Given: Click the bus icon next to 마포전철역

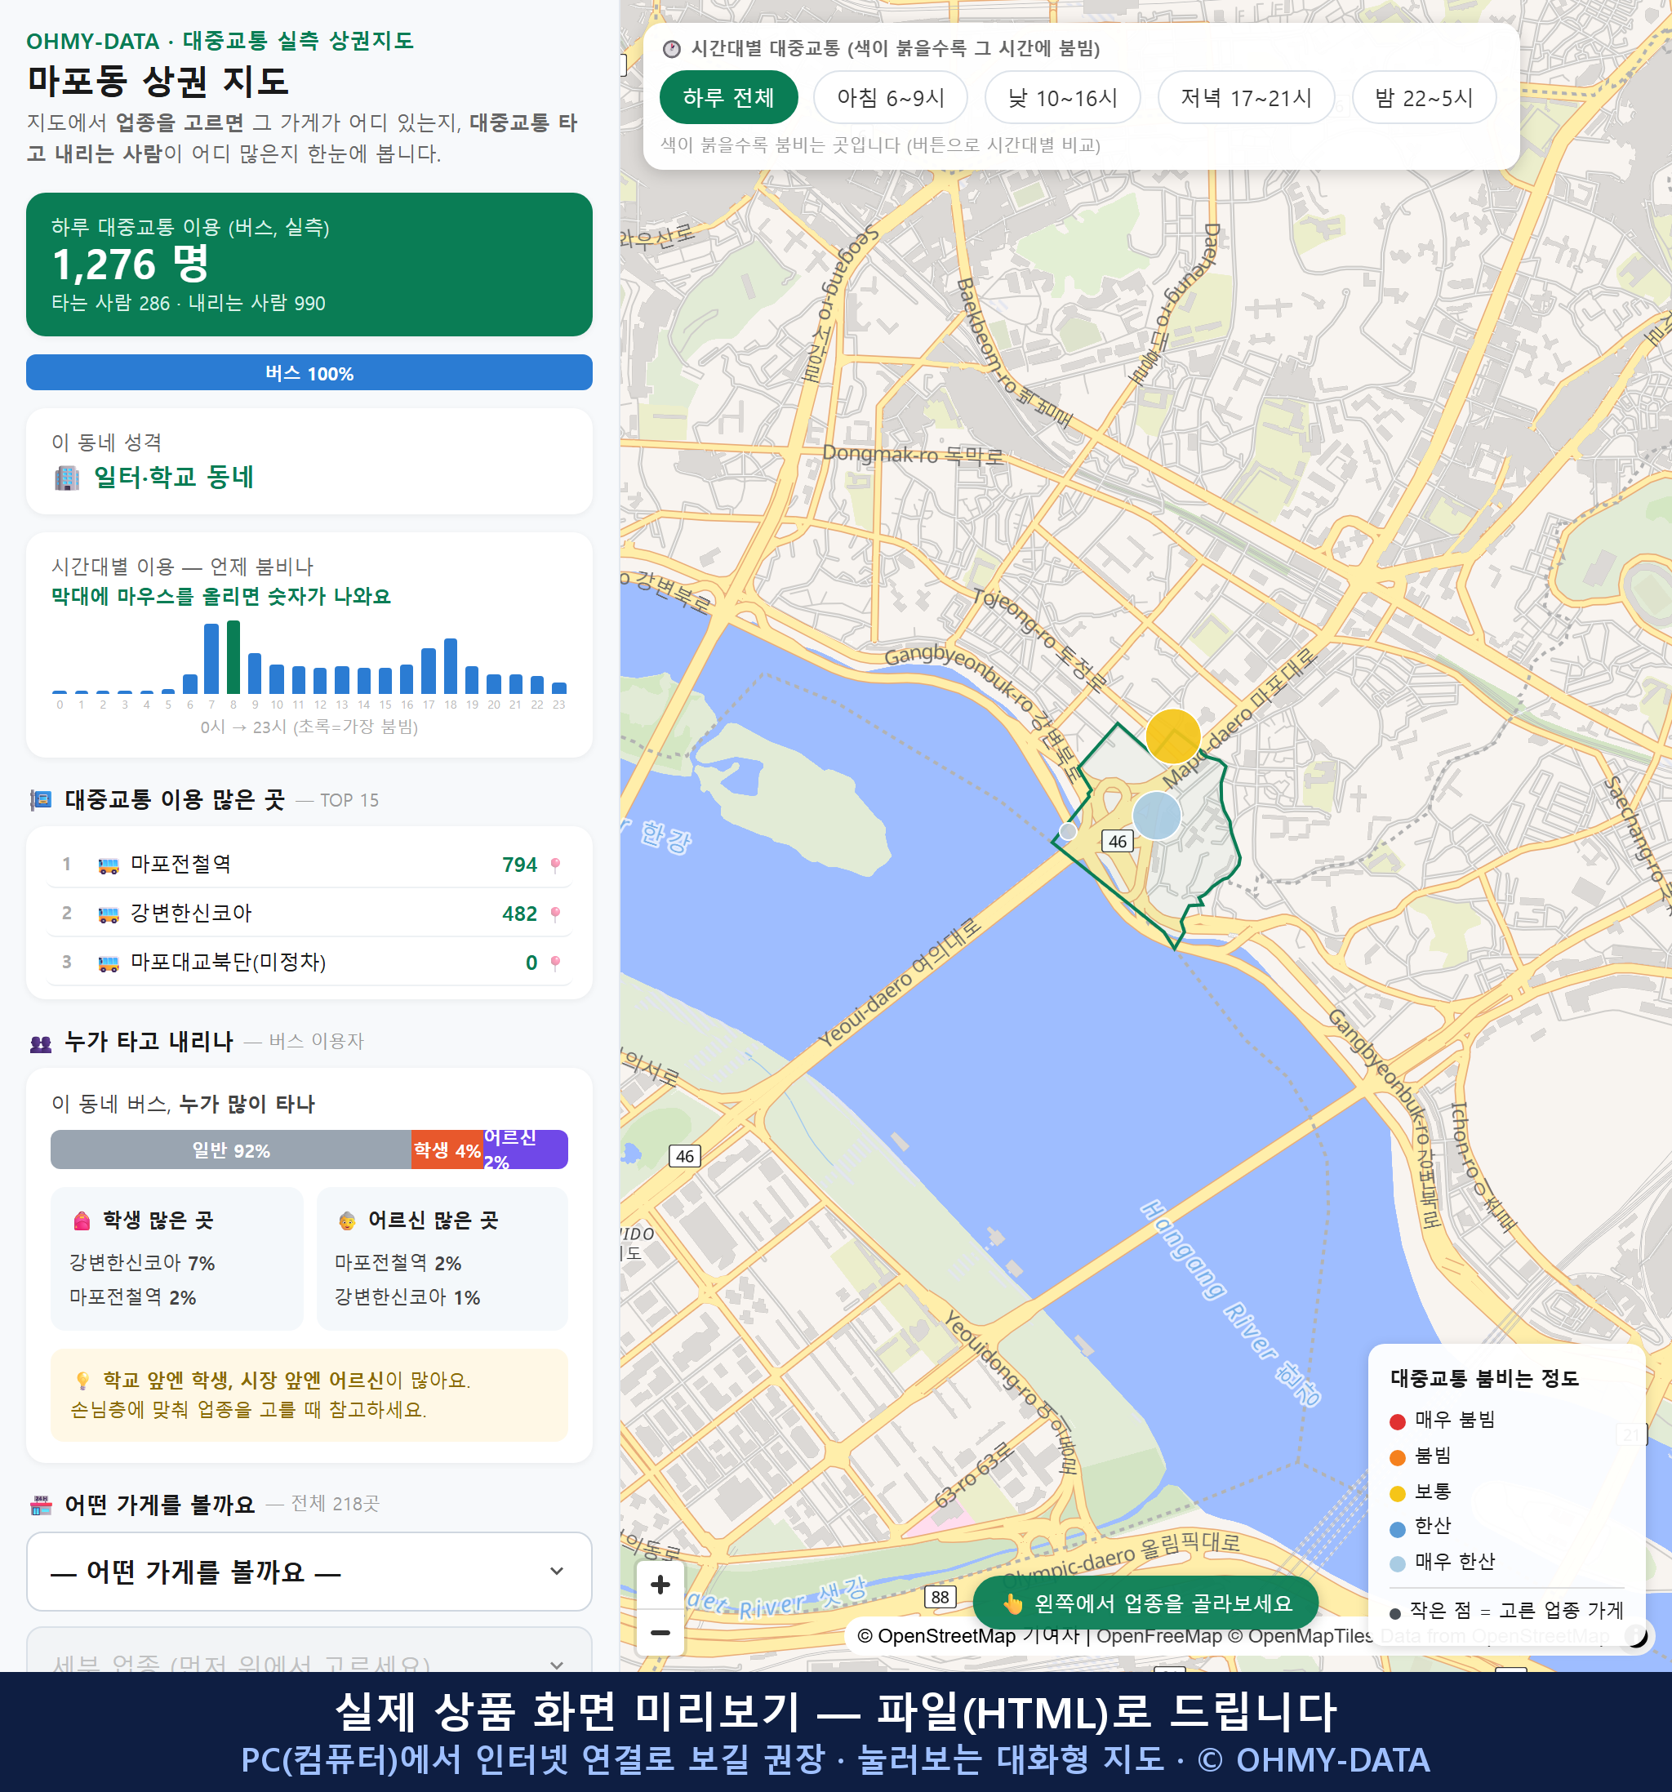Looking at the screenshot, I should [x=108, y=865].
